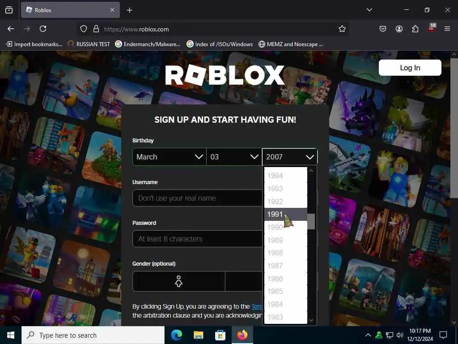The width and height of the screenshot is (458, 344).
Task: Reload the Roblox page
Action: pyautogui.click(x=43, y=29)
